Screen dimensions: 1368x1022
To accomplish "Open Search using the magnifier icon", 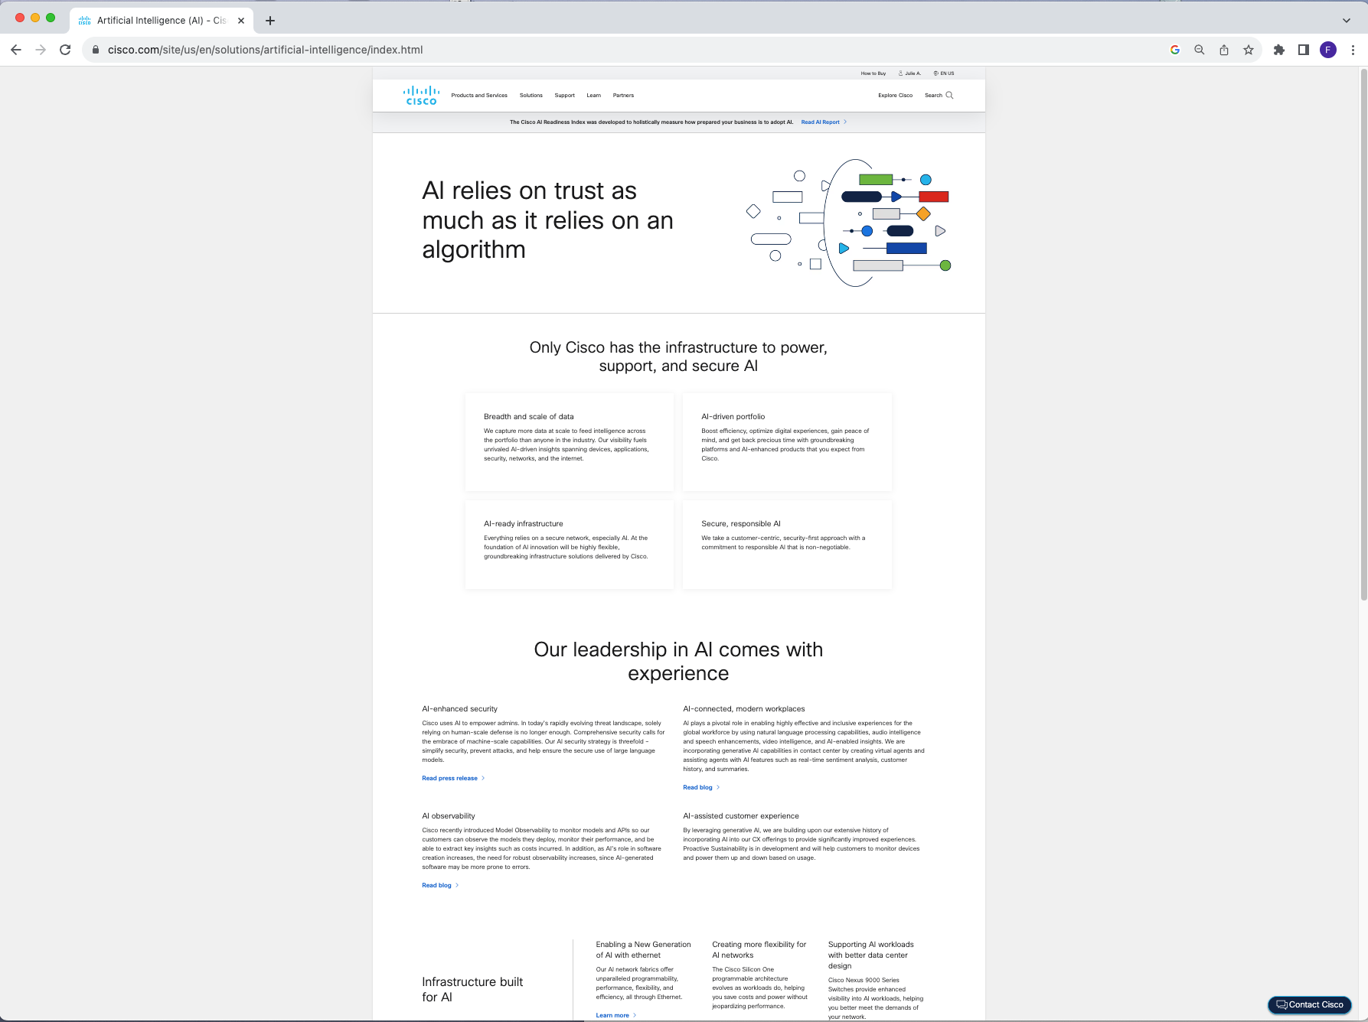I will click(949, 95).
